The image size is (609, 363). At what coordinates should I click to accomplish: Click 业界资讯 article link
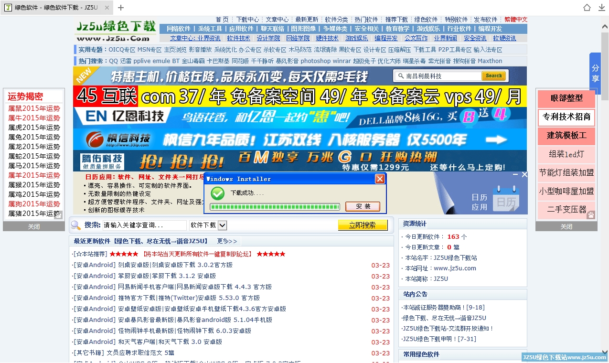[x=209, y=38]
